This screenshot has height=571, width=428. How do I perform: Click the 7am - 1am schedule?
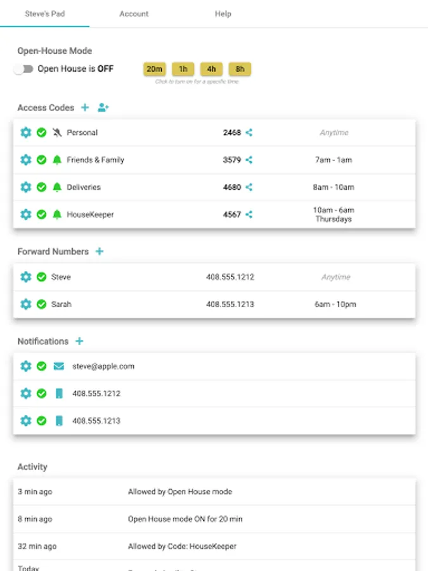pyautogui.click(x=334, y=160)
